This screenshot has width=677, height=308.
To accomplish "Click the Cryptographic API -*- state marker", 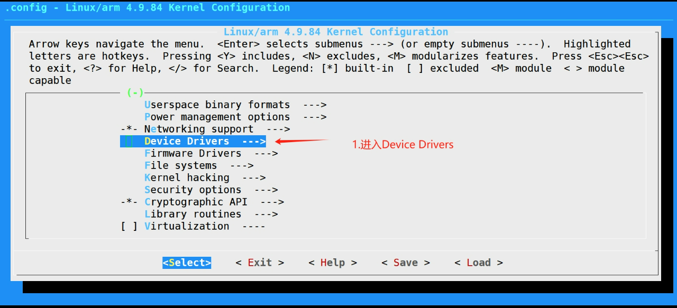I will click(x=129, y=202).
